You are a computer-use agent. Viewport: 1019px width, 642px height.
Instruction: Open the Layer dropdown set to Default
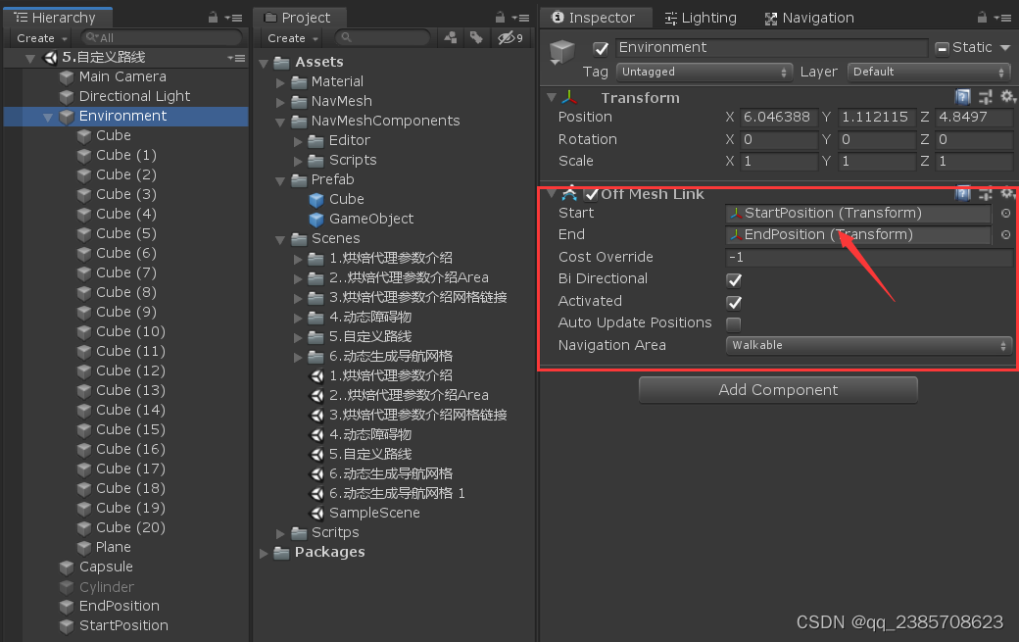pos(929,72)
